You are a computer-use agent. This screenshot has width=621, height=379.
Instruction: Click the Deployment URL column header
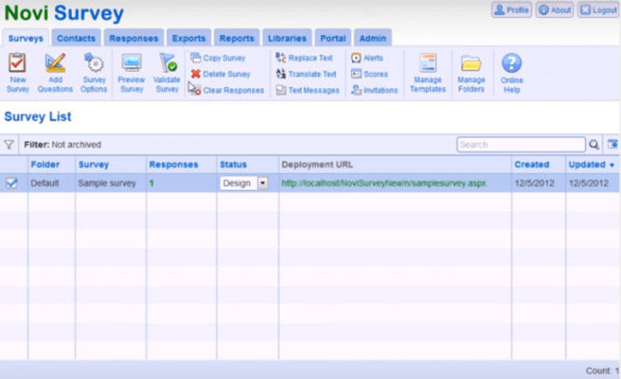pyautogui.click(x=317, y=164)
